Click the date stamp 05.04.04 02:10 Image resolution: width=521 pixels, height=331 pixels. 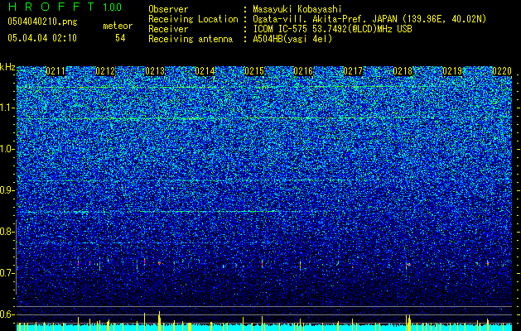[42, 38]
